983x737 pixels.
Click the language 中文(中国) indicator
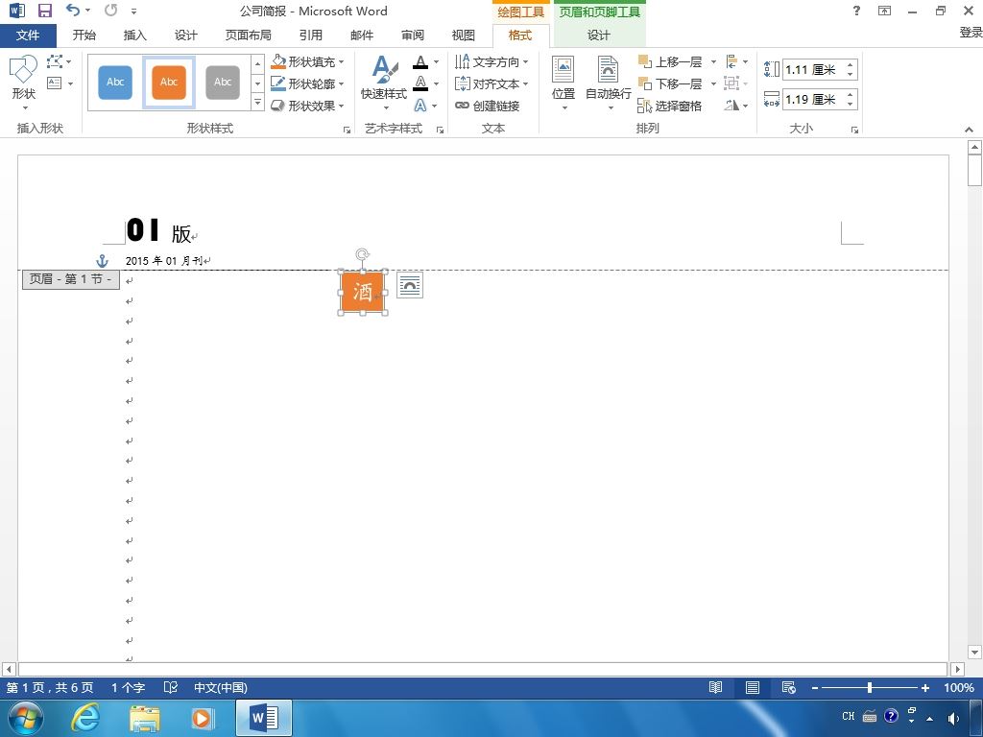(x=220, y=687)
